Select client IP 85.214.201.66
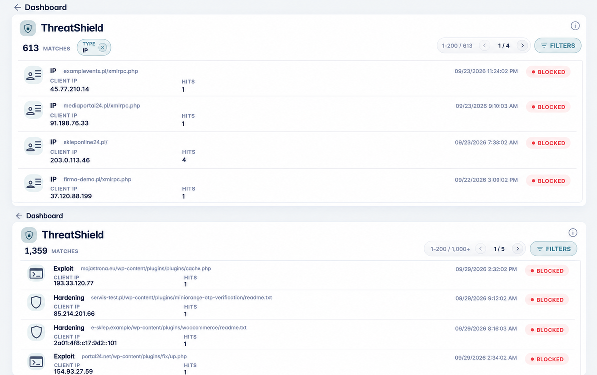The height and width of the screenshot is (375, 597). pyautogui.click(x=74, y=314)
